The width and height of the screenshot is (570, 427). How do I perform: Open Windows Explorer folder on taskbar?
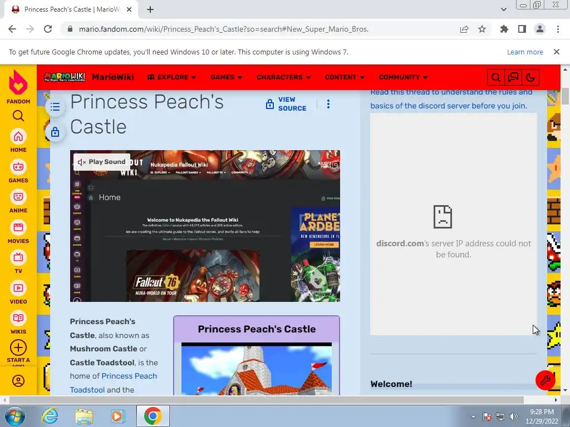(x=84, y=416)
